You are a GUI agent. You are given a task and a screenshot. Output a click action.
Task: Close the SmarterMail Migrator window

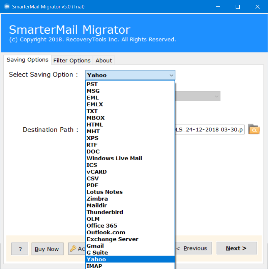coord(257,7)
